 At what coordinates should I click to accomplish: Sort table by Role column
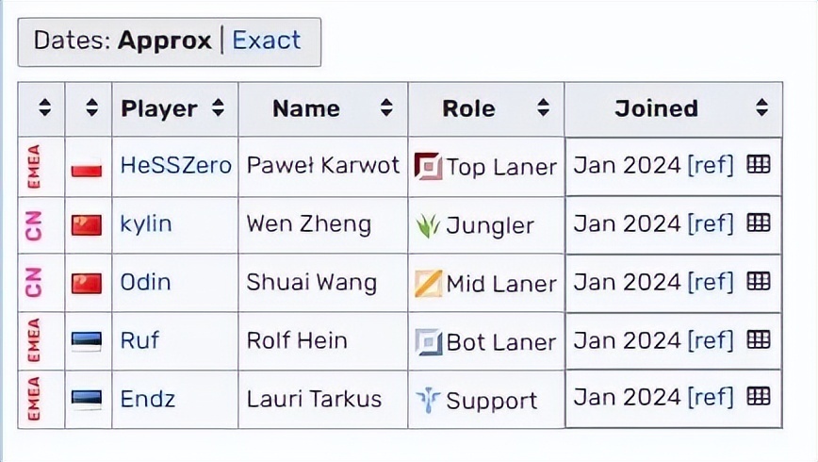(x=543, y=108)
